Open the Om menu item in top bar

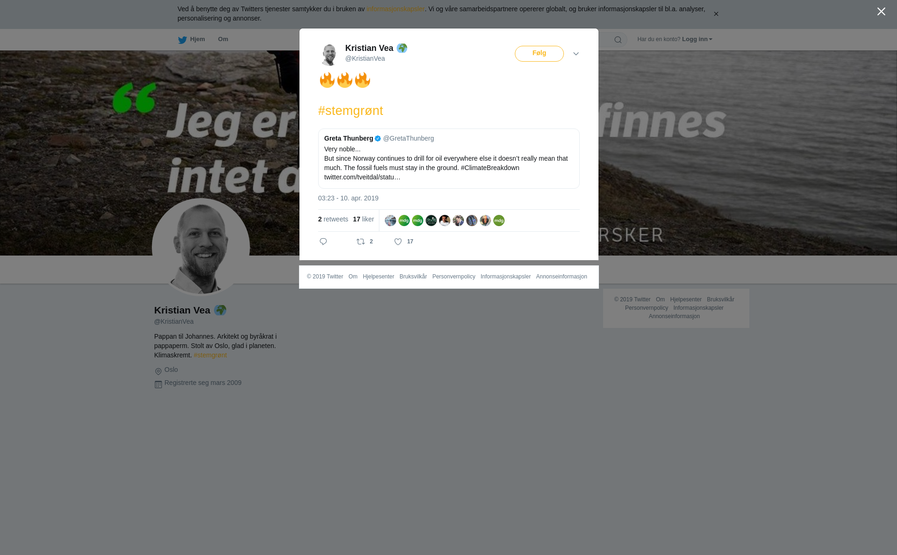(223, 39)
